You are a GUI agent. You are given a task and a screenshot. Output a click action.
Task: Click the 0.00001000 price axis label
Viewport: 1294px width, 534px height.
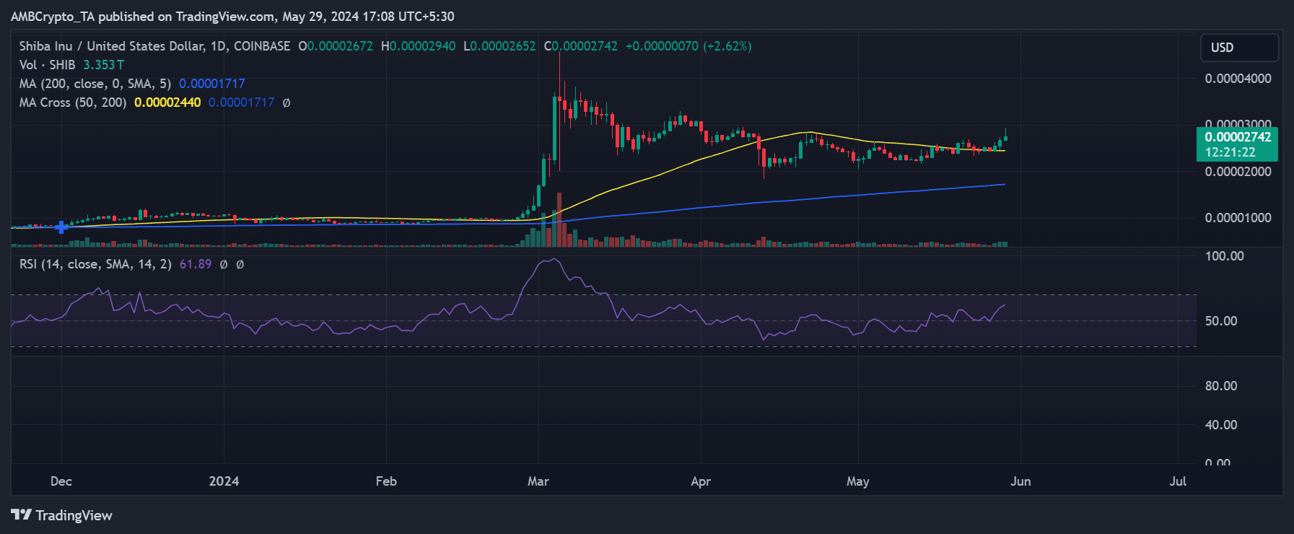pos(1238,218)
